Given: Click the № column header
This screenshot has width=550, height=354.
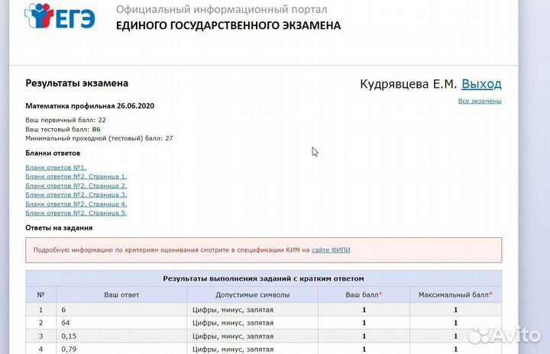Looking at the screenshot, I should tap(40, 295).
